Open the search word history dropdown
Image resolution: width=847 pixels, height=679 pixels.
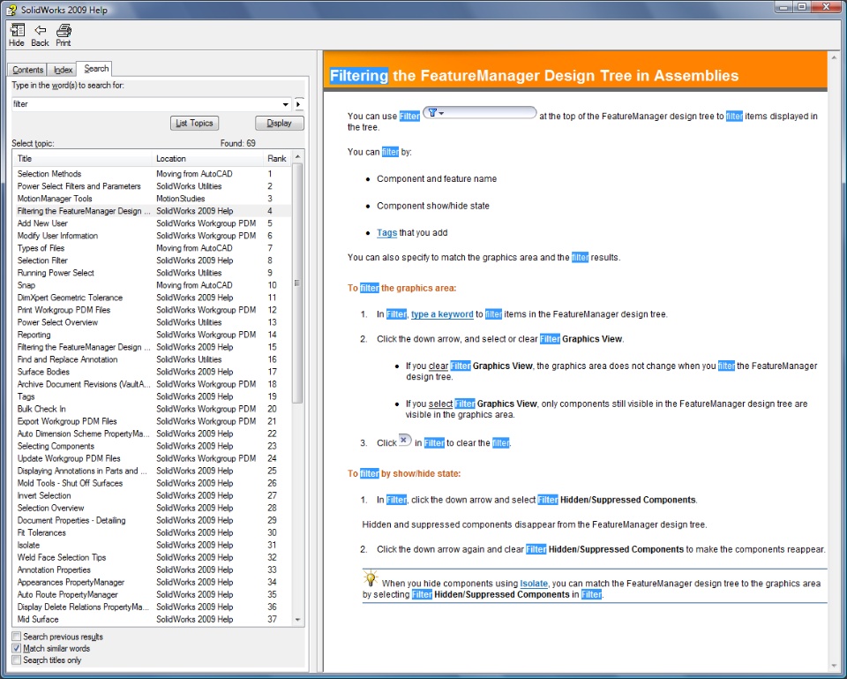(x=285, y=104)
